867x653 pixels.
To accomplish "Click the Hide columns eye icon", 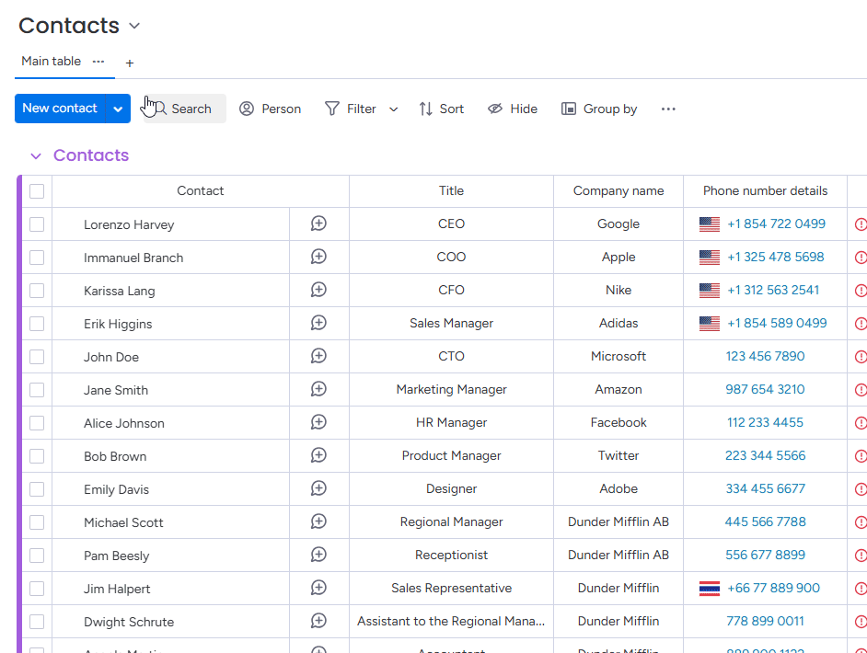I will coord(496,109).
